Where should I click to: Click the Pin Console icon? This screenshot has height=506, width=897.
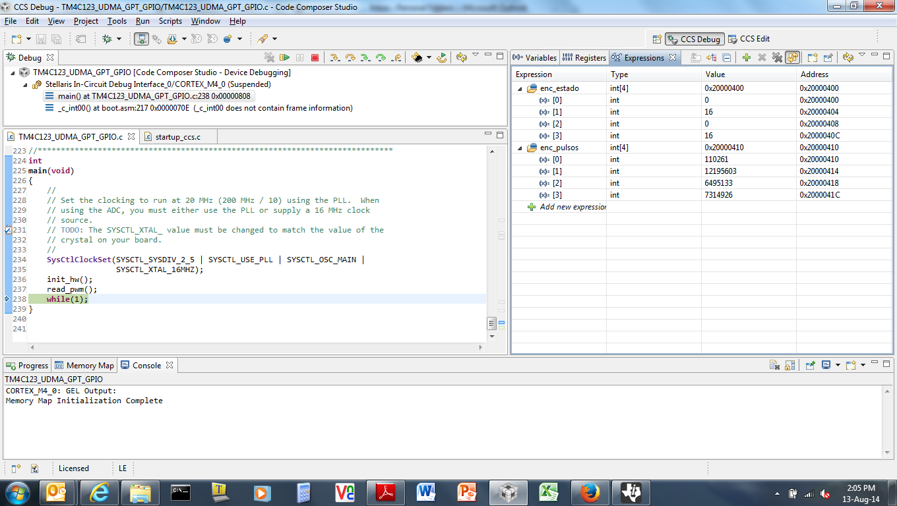(811, 365)
